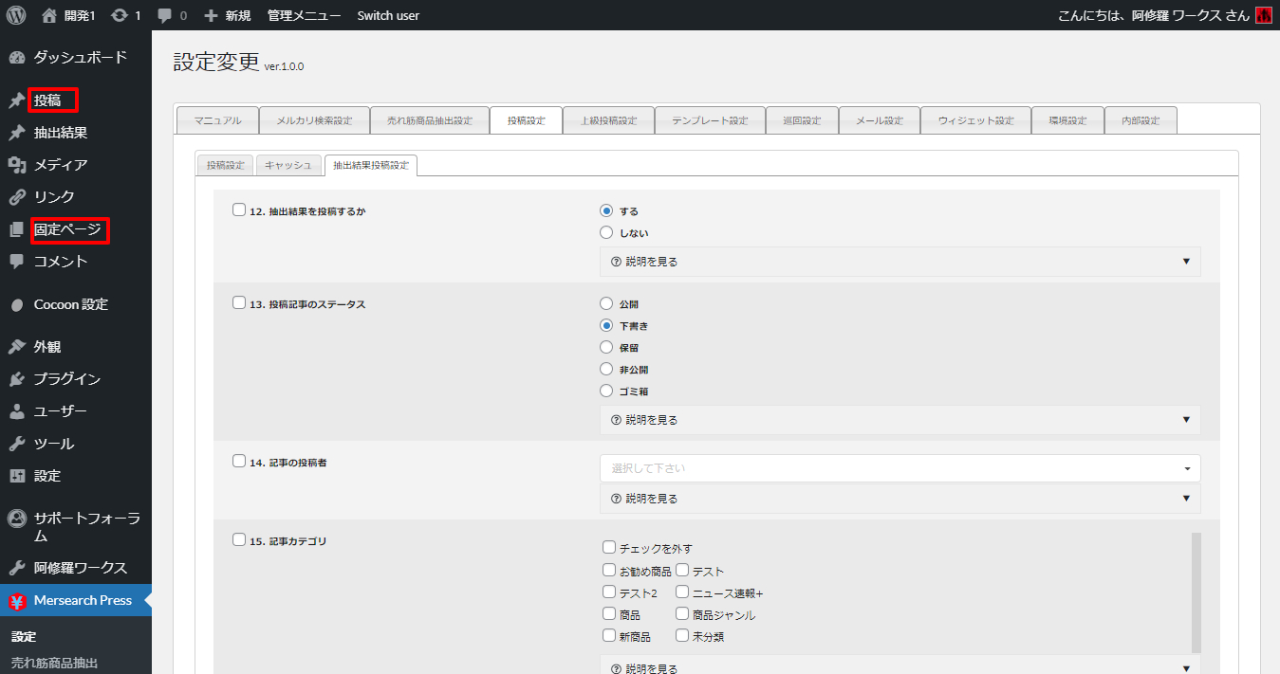Tick the ニュース速報+ category checkbox
1280x674 pixels.
(x=682, y=592)
